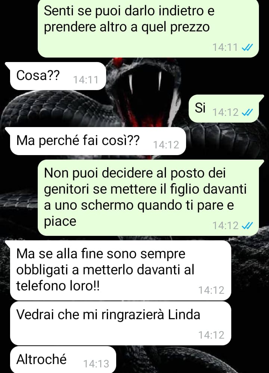Tap the 14:13 timestamp on 'Altroché'
Screen dimensions: 269x373
click(x=96, y=364)
